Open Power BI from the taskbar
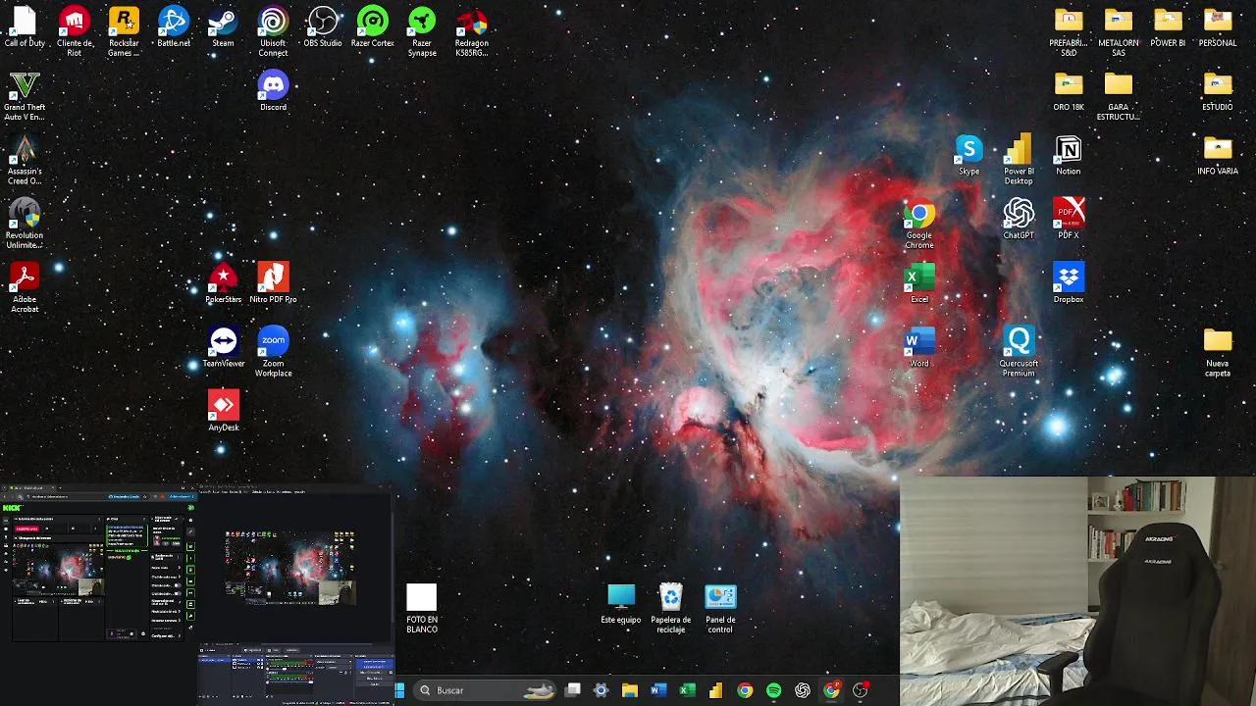 tap(716, 690)
